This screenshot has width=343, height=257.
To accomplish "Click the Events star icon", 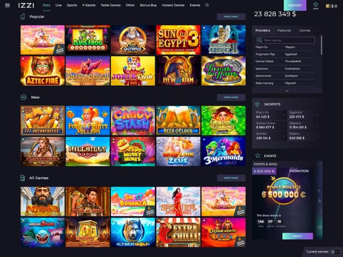I will pos(258,156).
